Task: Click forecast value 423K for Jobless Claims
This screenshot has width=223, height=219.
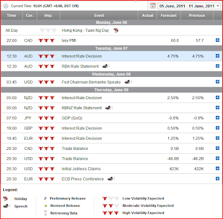Action: (174, 169)
